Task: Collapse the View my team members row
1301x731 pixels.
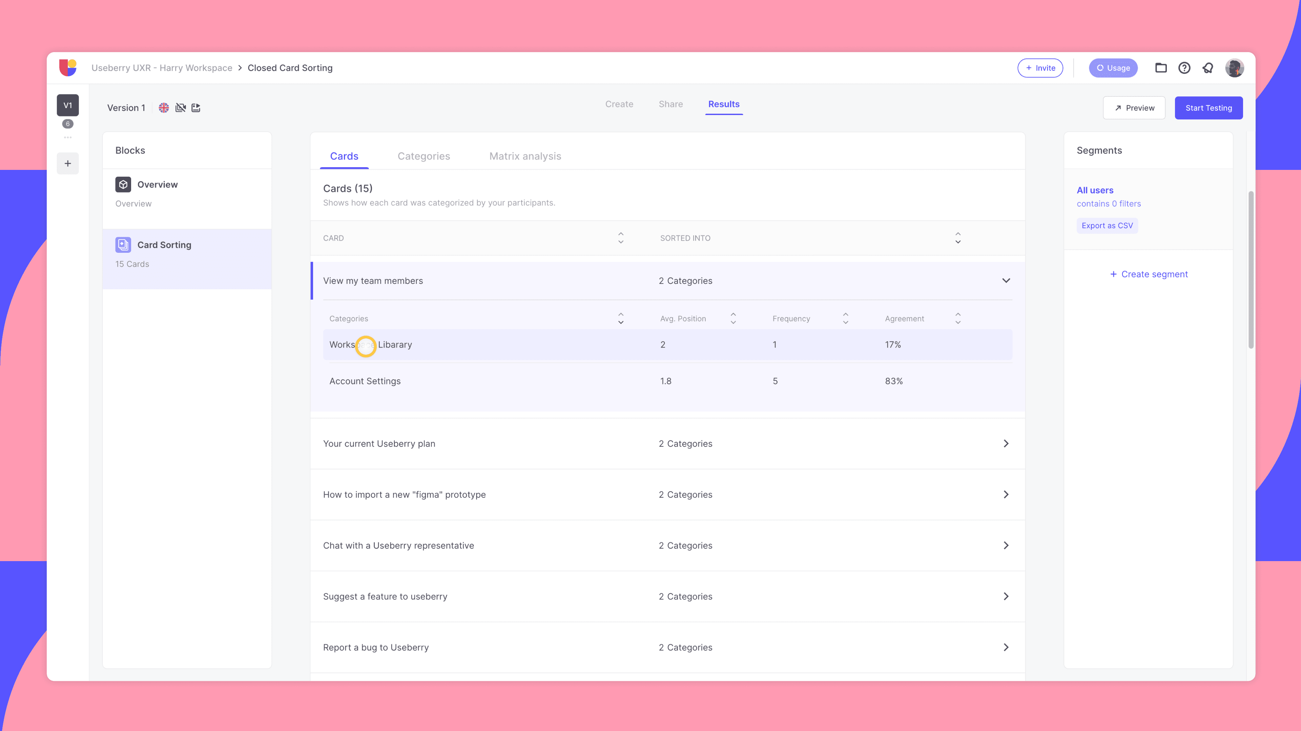Action: [1006, 281]
